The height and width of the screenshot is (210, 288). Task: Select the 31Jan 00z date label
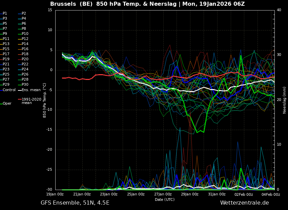tap(217, 194)
